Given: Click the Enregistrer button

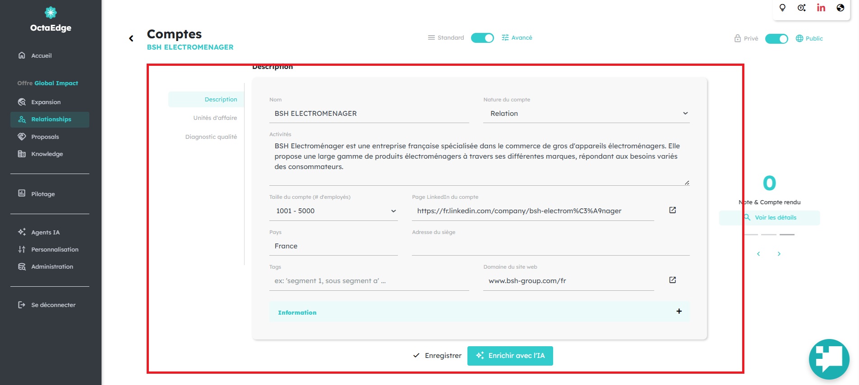Looking at the screenshot, I should click(438, 356).
